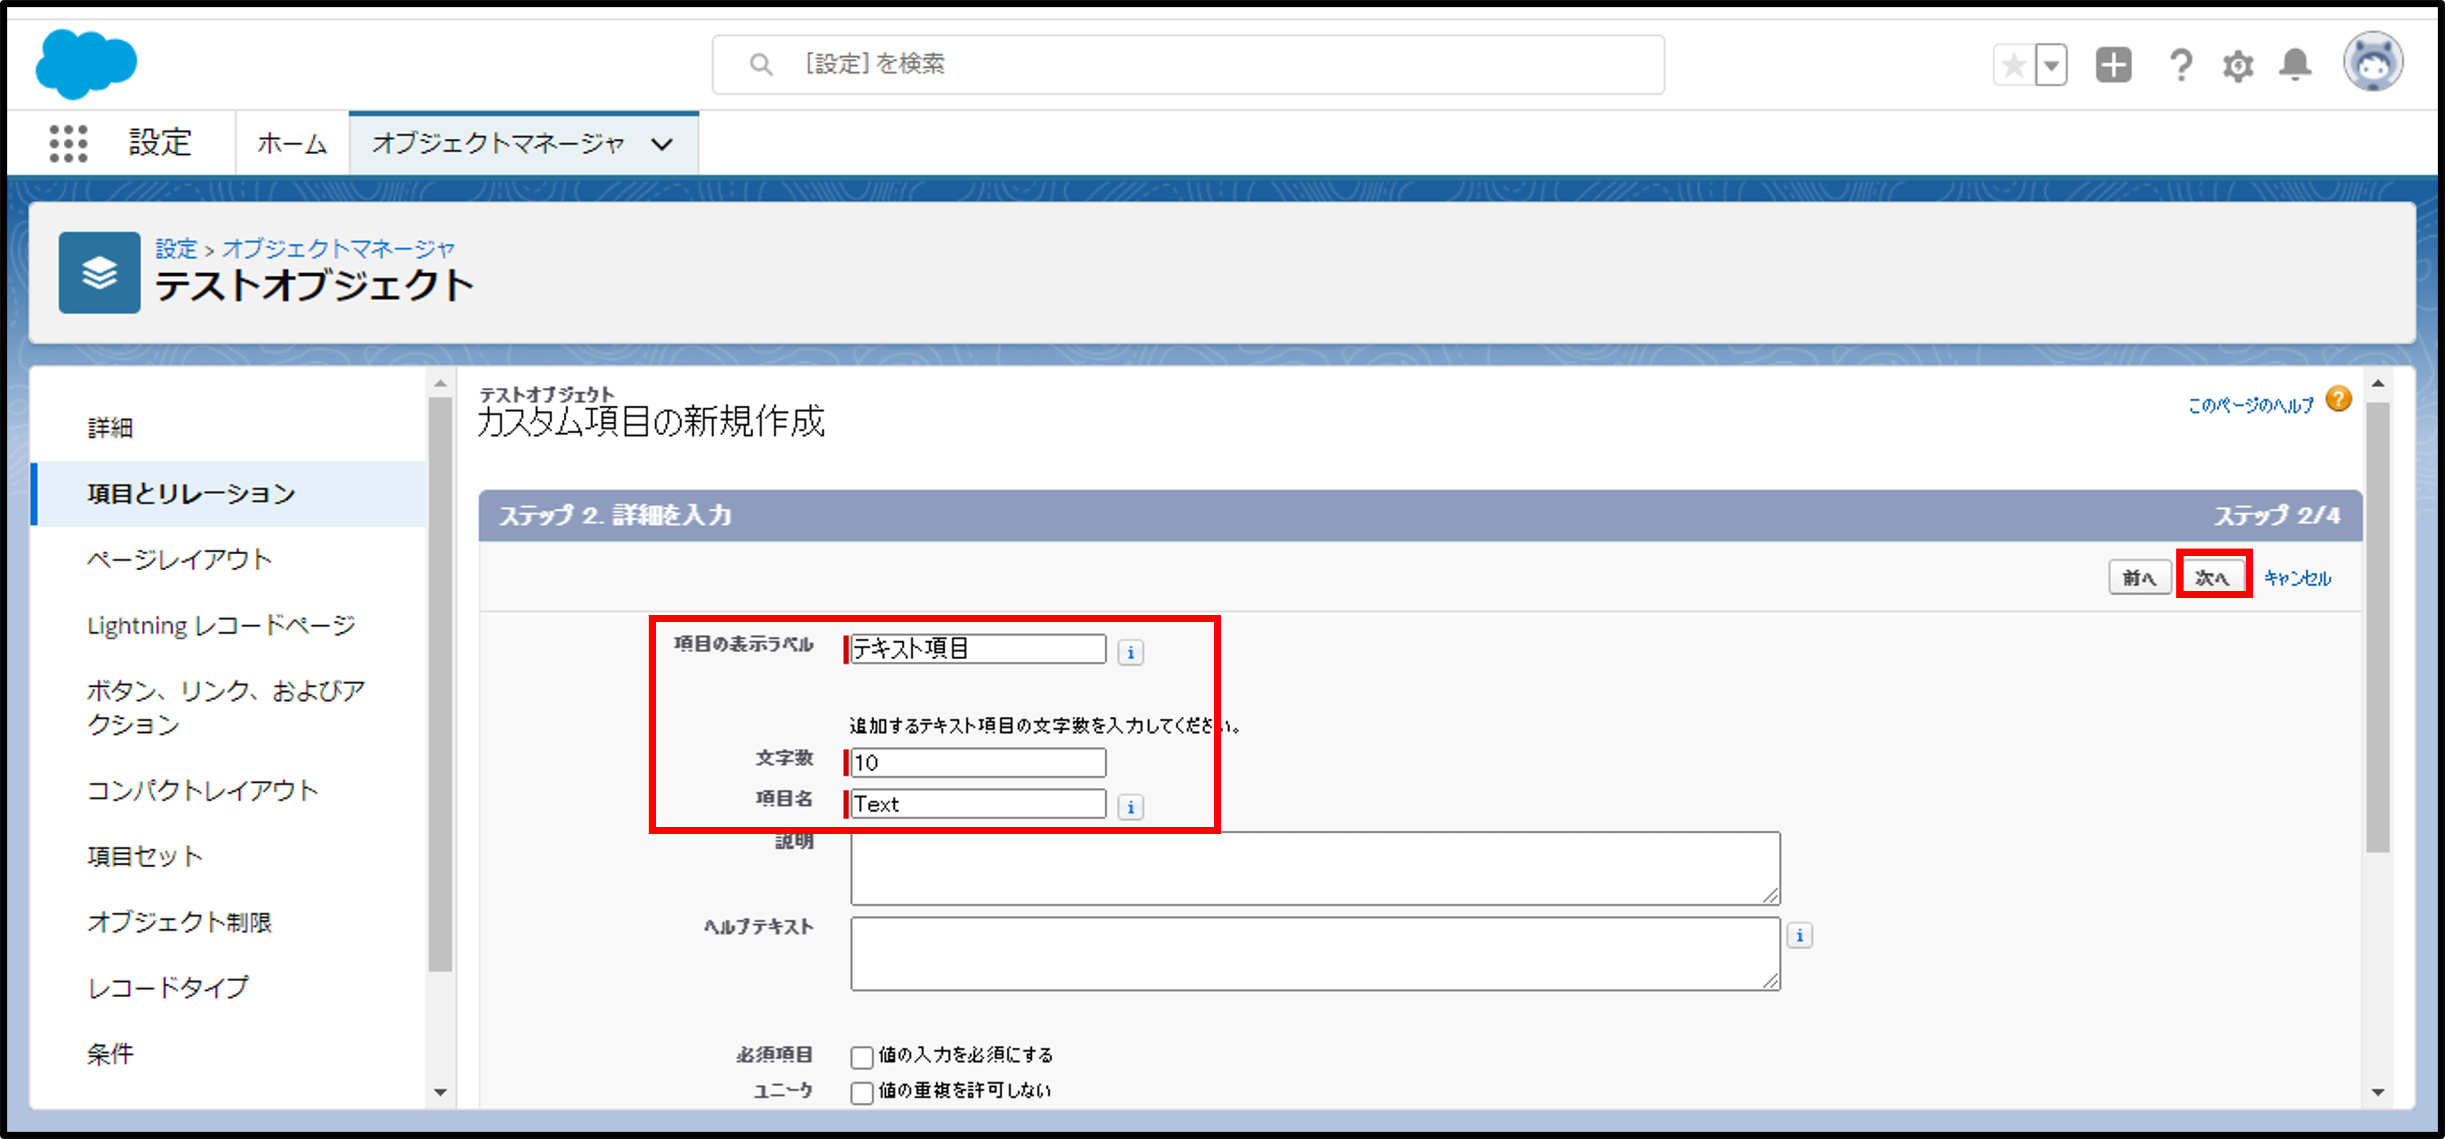The width and height of the screenshot is (2445, 1139).
Task: Enable the required value checkbox
Action: (x=861, y=1056)
